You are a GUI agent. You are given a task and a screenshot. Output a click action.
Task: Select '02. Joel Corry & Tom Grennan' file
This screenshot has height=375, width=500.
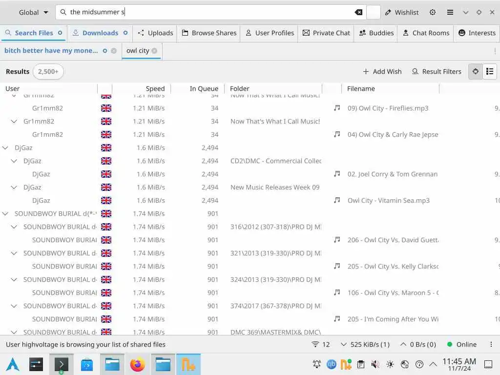(393, 174)
